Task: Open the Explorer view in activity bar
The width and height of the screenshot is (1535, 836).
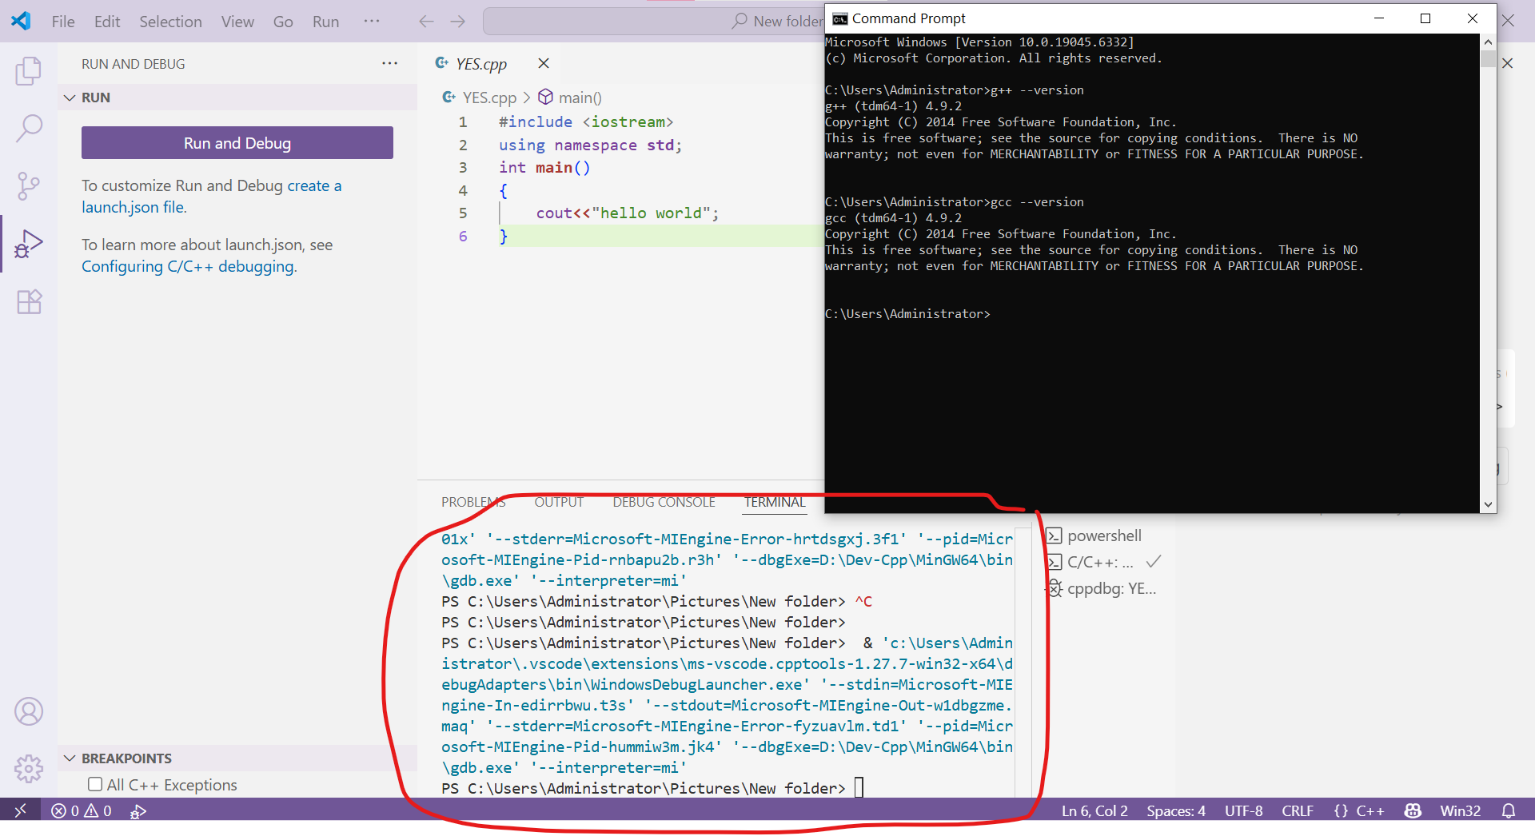Action: [x=29, y=71]
